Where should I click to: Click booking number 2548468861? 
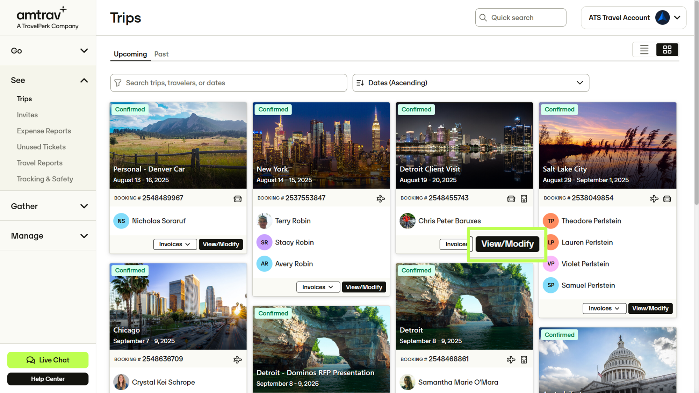[x=448, y=359]
